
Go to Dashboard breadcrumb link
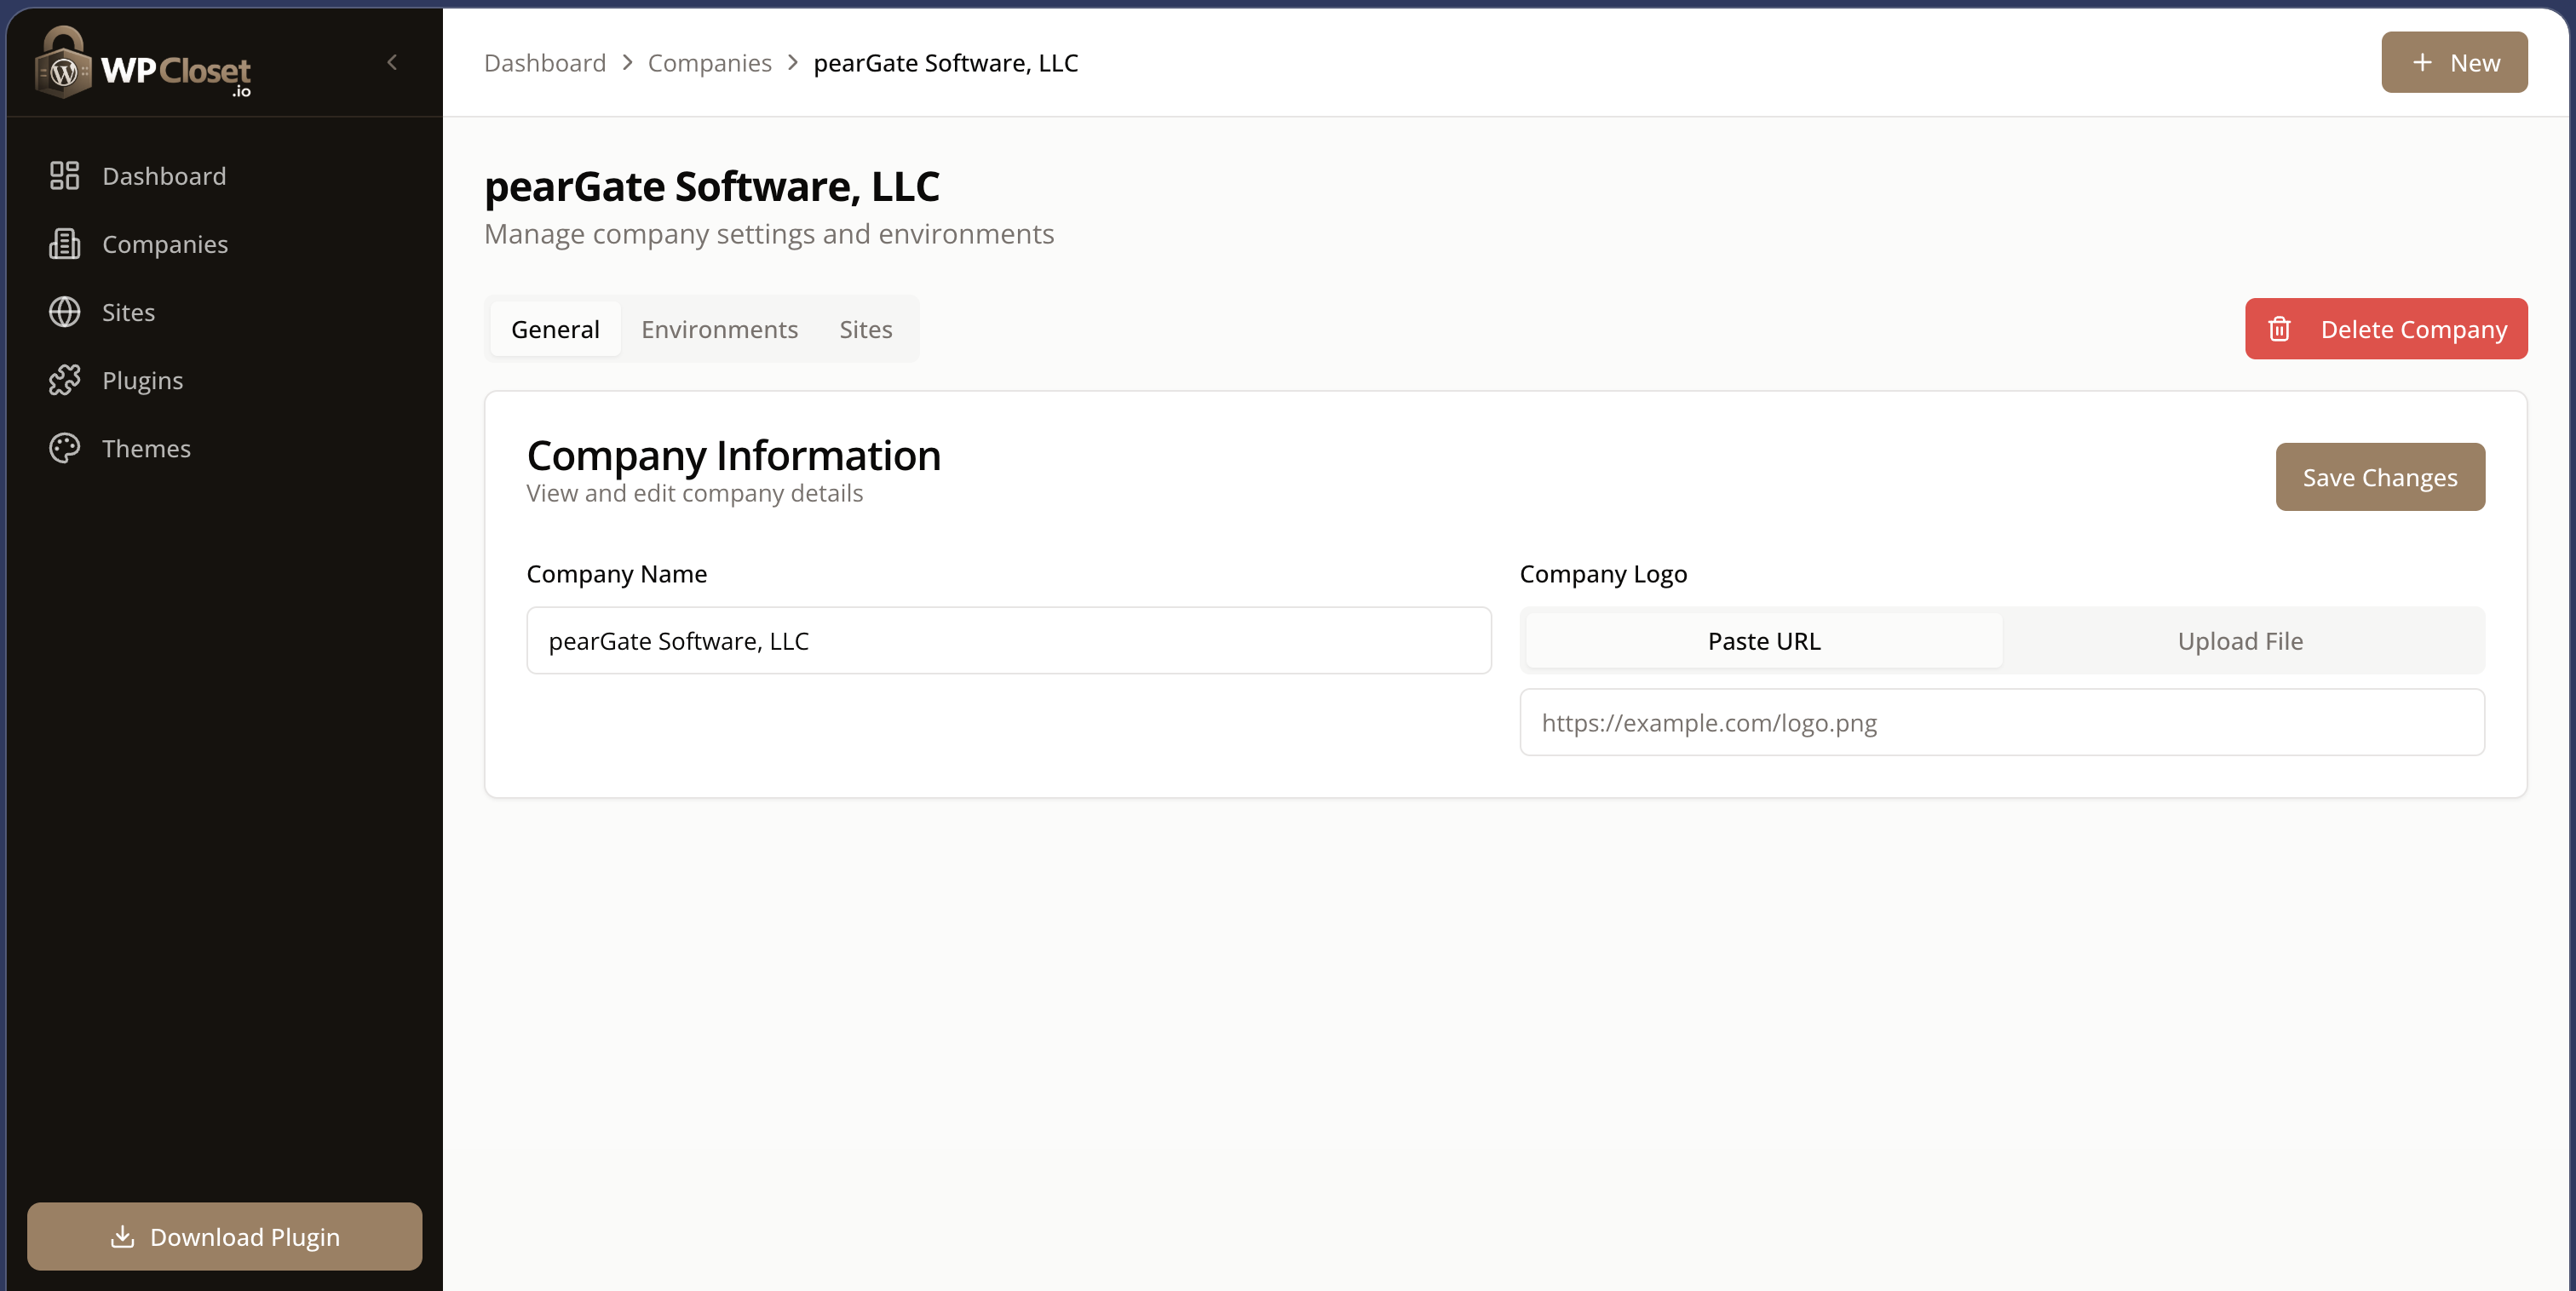point(545,63)
